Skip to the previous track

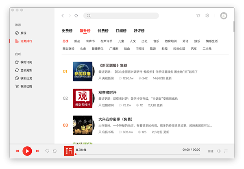pos(17,151)
